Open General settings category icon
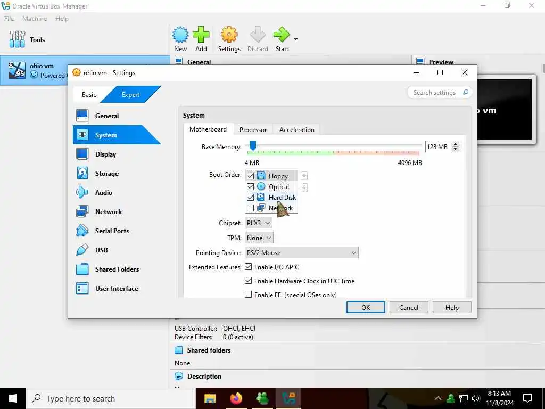This screenshot has width=545, height=409. coord(82,116)
